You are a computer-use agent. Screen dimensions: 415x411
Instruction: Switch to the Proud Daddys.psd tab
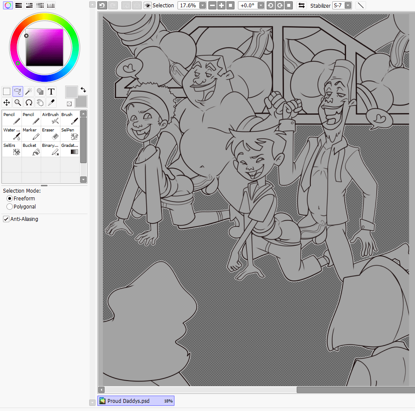coord(136,400)
